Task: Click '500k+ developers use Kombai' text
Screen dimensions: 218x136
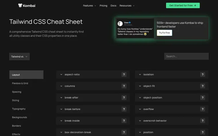Action: click(x=180, y=25)
